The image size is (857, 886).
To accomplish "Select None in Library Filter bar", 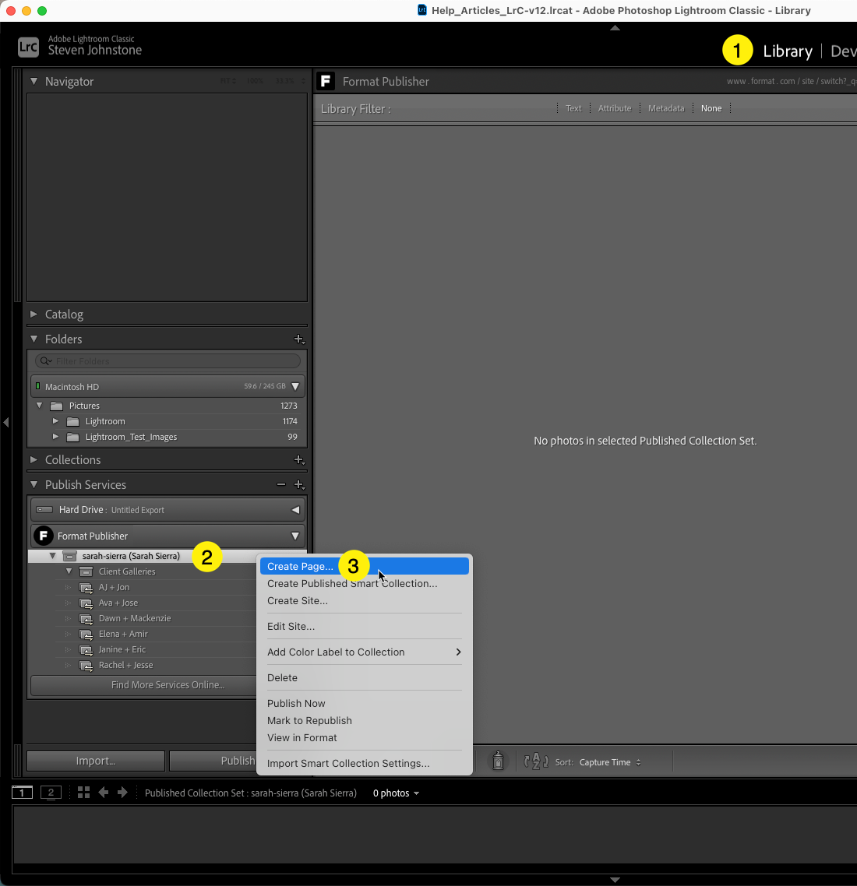I will tap(711, 108).
